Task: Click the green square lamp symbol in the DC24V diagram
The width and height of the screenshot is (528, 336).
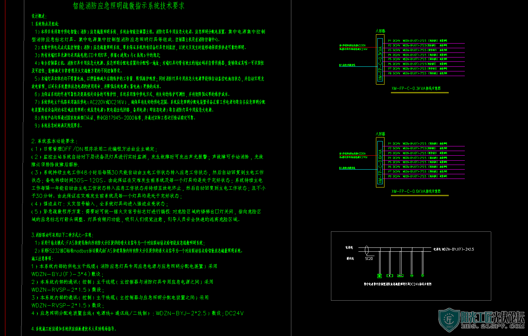Action: pos(379,276)
